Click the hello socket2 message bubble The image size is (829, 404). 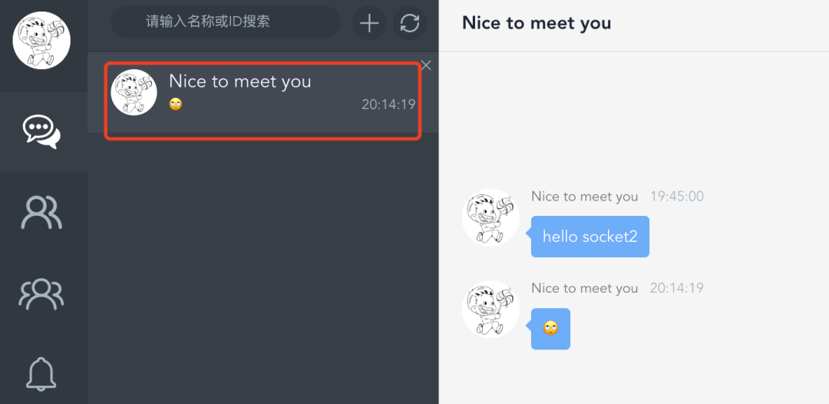coord(590,237)
